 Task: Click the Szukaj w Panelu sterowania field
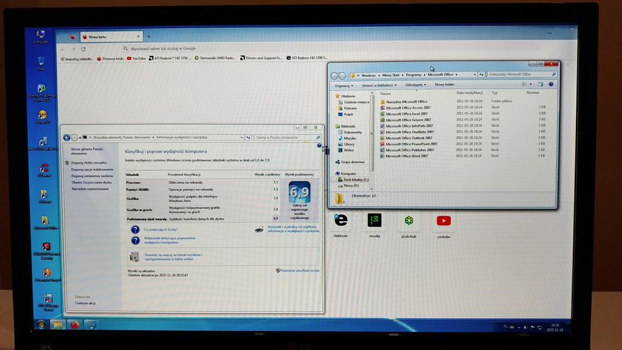(x=287, y=137)
